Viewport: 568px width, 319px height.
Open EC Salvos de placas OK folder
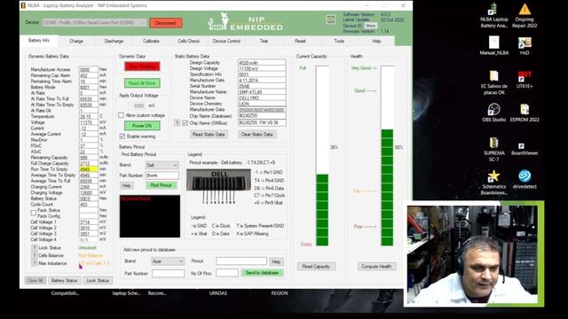pyautogui.click(x=493, y=82)
